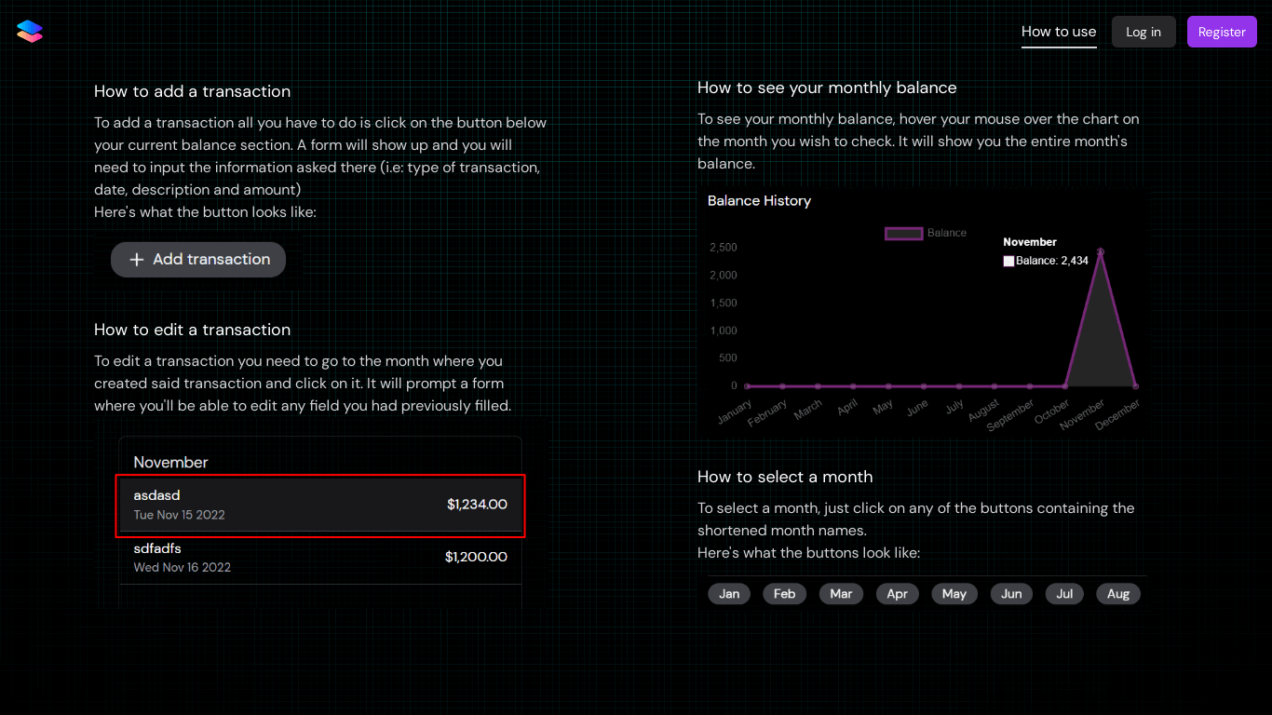Viewport: 1272px width, 715px height.
Task: Select the Feb month button
Action: [784, 593]
